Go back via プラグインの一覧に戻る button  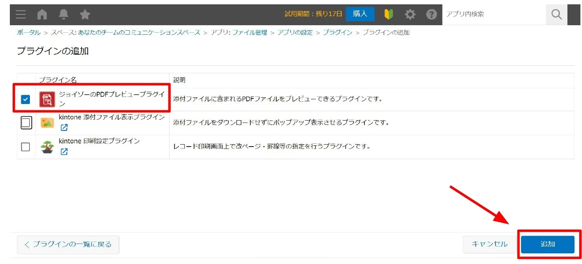click(68, 244)
